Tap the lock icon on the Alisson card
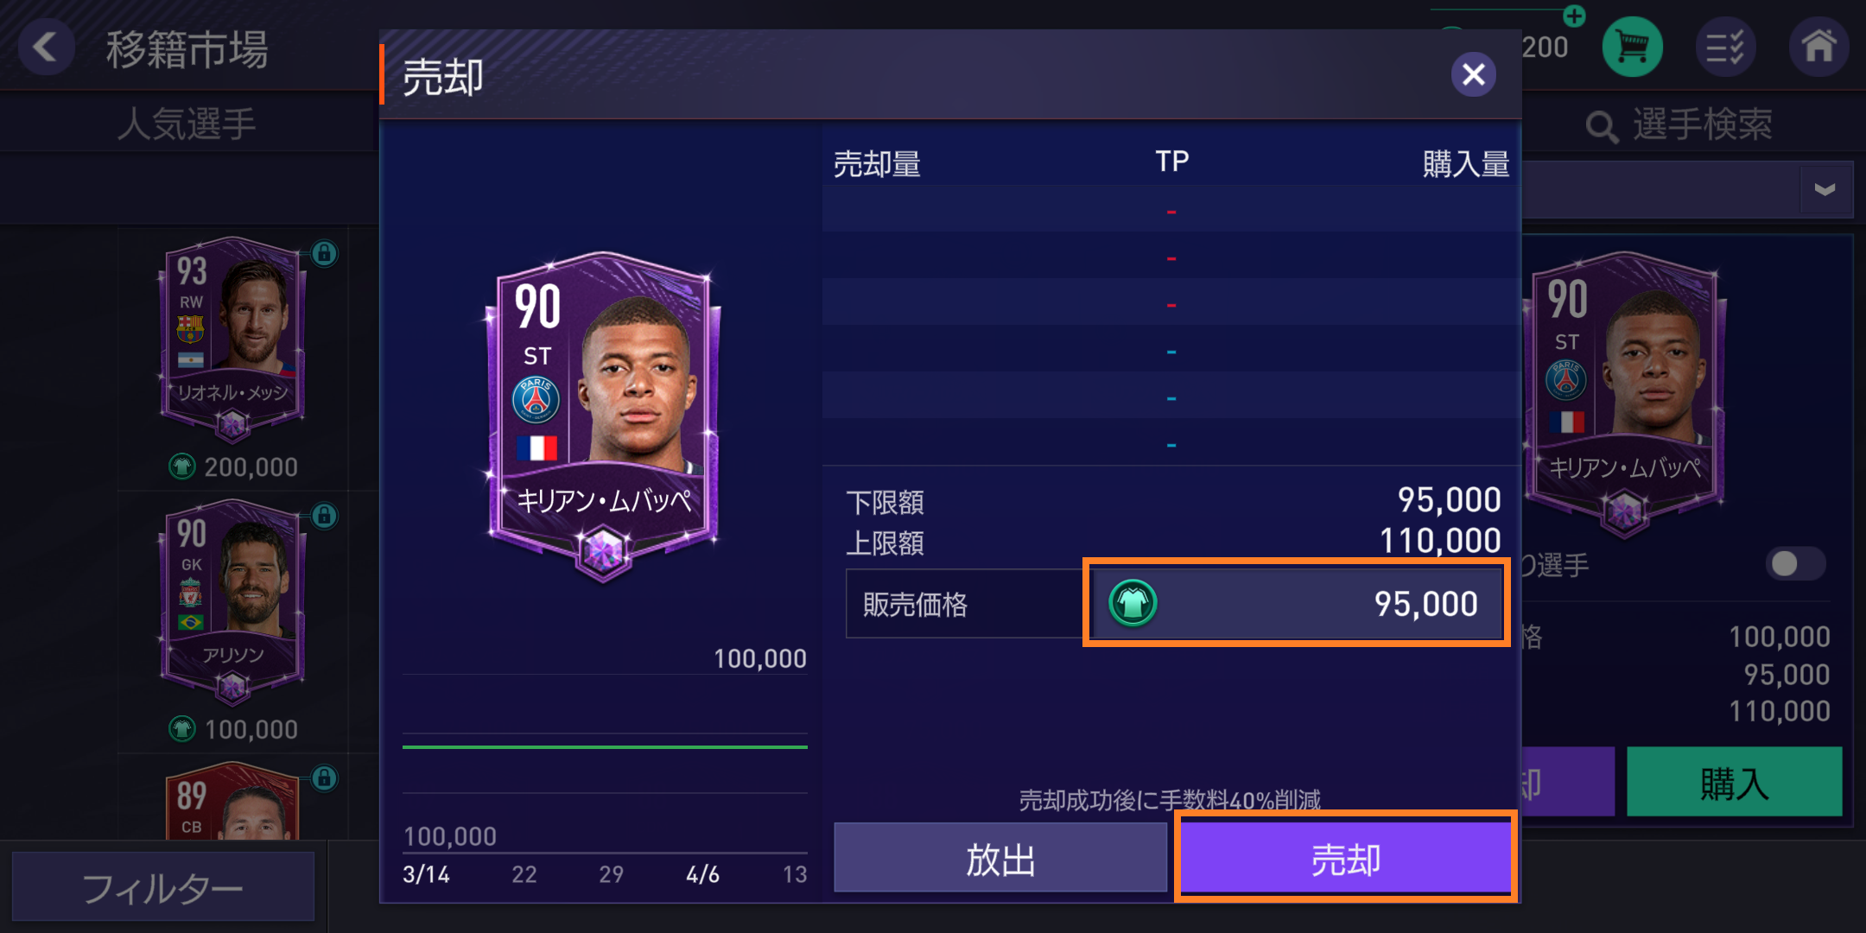Viewport: 1866px width, 933px height. coord(324,516)
